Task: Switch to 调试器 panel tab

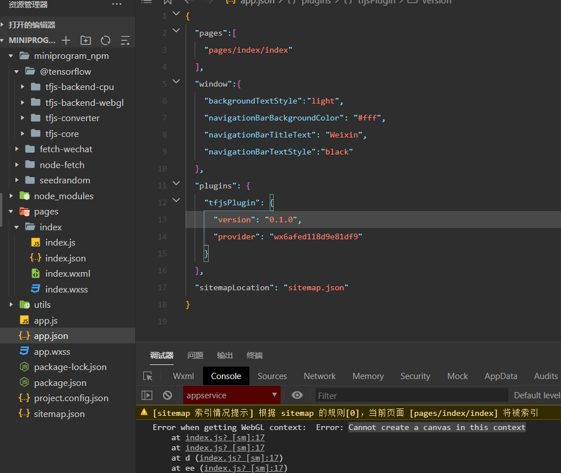Action: pyautogui.click(x=162, y=355)
